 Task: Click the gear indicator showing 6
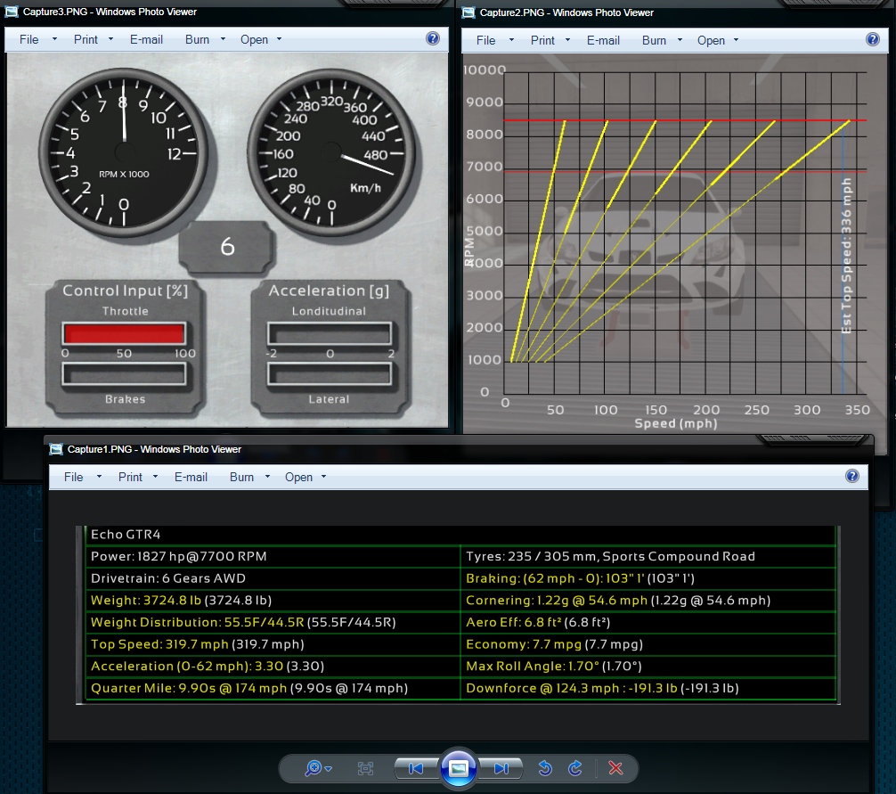pos(227,246)
